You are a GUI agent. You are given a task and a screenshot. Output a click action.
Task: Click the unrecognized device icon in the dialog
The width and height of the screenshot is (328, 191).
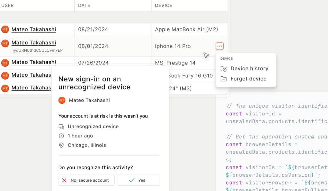point(61,126)
